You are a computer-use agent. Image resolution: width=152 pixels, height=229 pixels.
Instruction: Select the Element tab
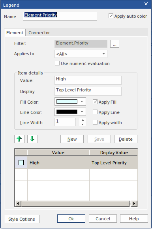pos(15,33)
